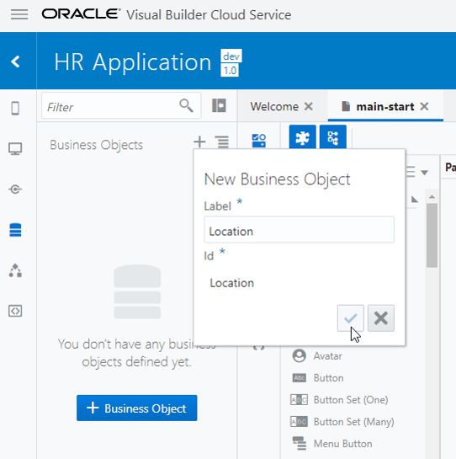Viewport: 456px width, 459px height.
Task: Confirm the new business object with the checkmark
Action: pyautogui.click(x=350, y=318)
